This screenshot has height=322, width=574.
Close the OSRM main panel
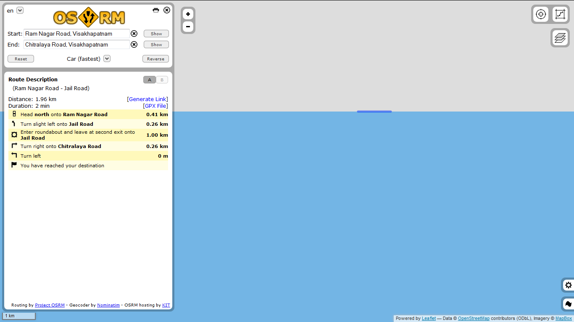[x=167, y=10]
